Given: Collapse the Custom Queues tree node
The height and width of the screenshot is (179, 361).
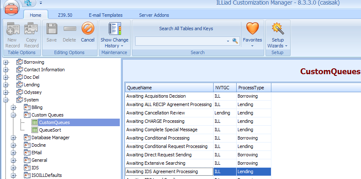Looking at the screenshot, I should (x=13, y=115).
